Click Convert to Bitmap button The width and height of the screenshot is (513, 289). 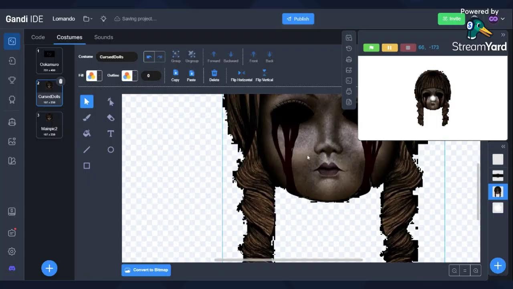(146, 270)
